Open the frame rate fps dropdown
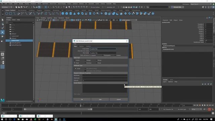215x121 pixels. tap(197, 109)
